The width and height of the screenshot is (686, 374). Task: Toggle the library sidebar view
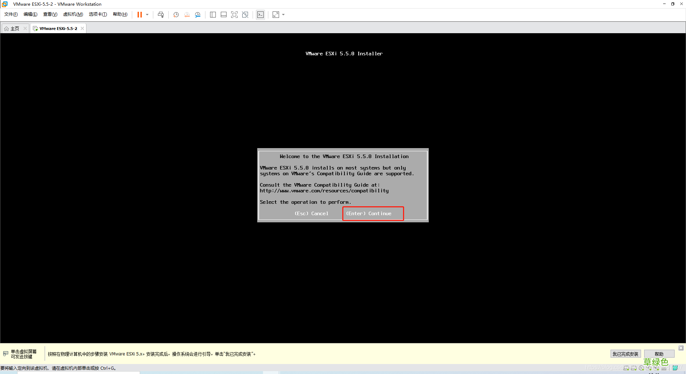pos(213,15)
